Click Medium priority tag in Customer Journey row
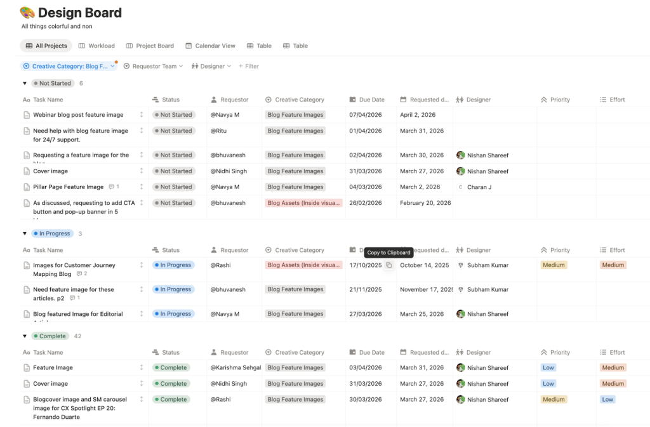 (x=554, y=265)
